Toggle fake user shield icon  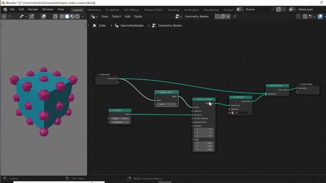pos(217,16)
